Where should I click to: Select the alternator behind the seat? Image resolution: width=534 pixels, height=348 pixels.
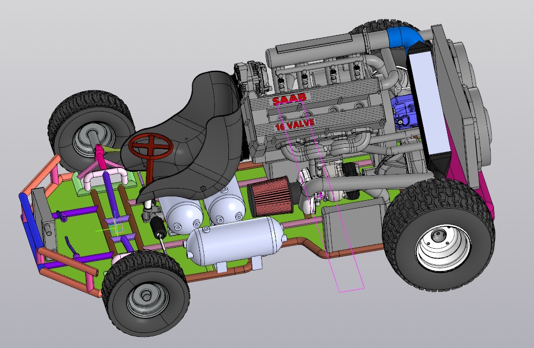(251, 77)
